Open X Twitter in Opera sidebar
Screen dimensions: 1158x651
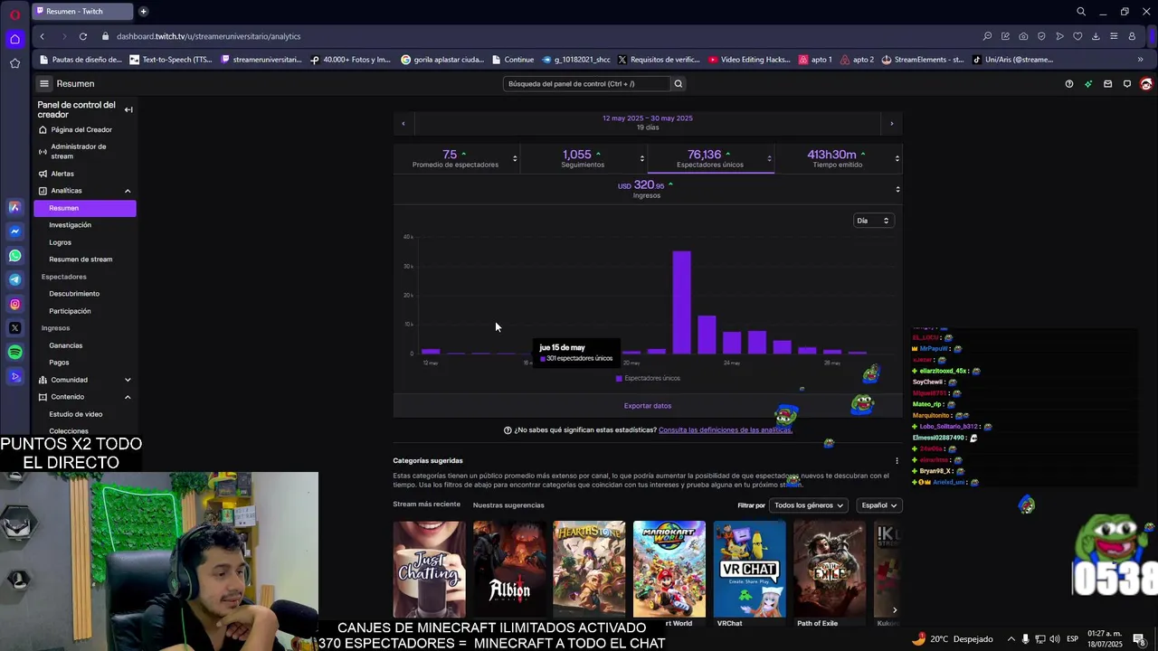coord(14,327)
